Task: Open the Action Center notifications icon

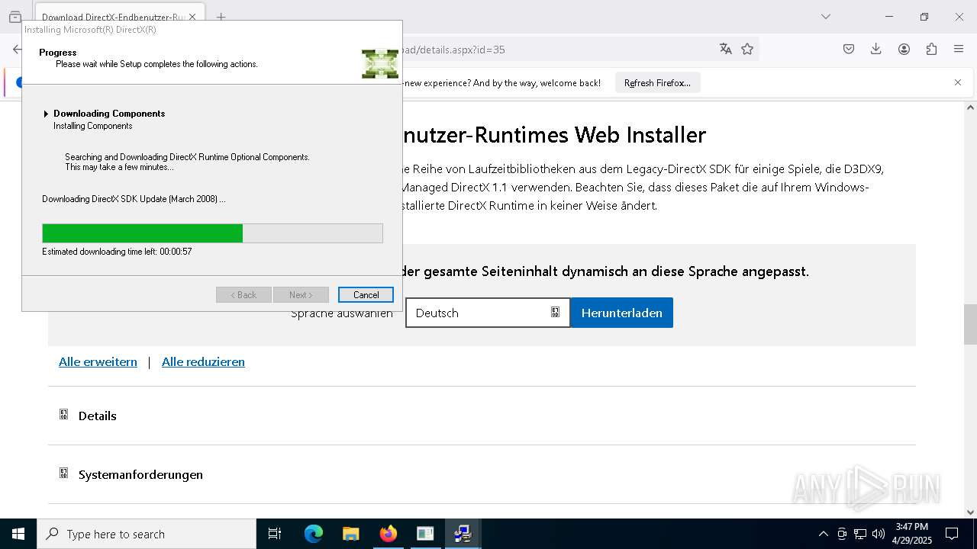Action: 952,534
